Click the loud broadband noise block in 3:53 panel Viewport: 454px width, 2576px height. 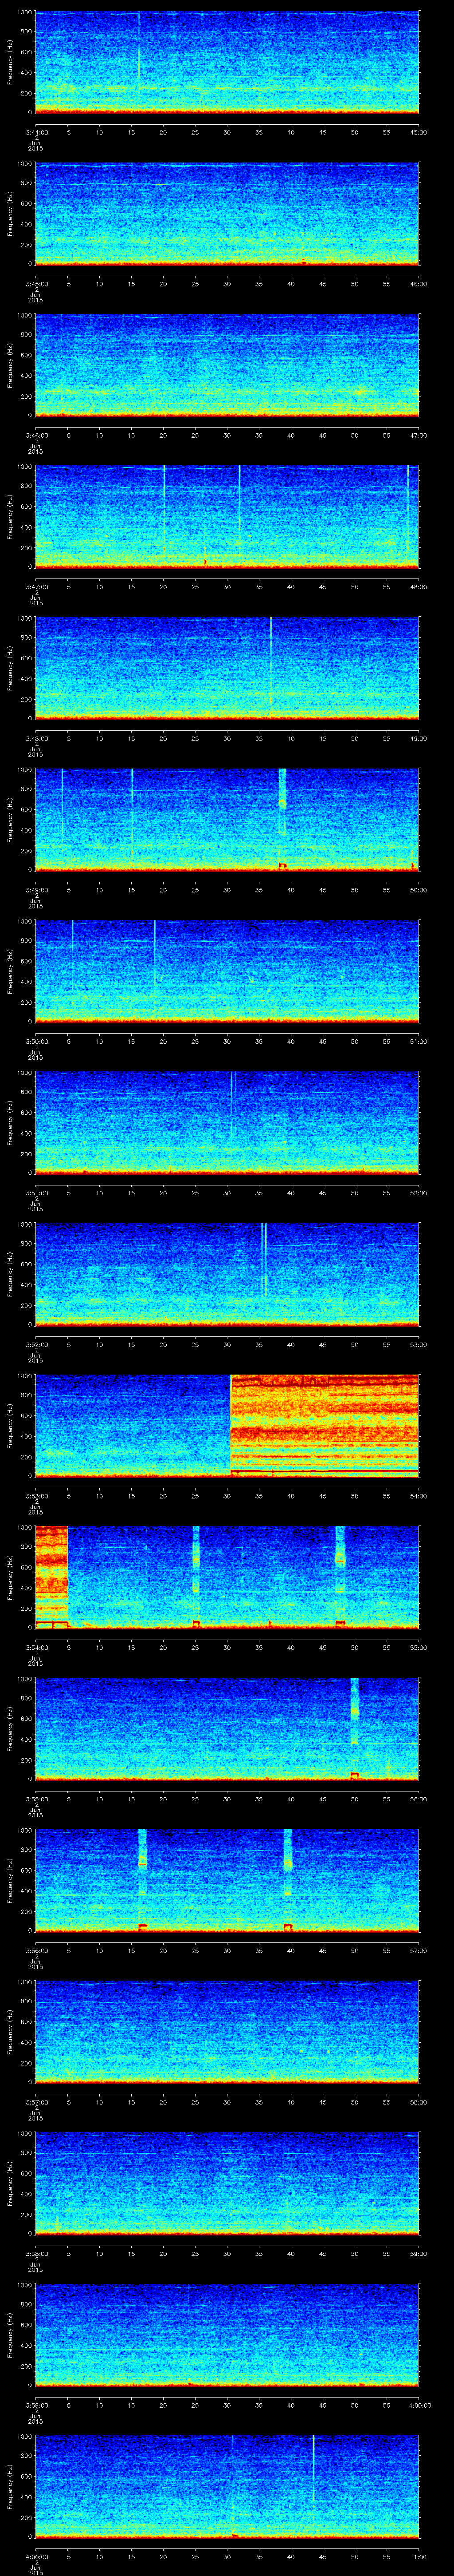tap(324, 1425)
